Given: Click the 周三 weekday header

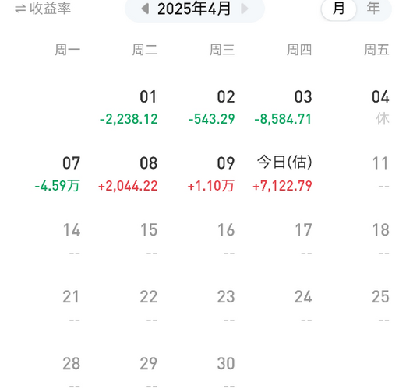Looking at the screenshot, I should 222,50.
